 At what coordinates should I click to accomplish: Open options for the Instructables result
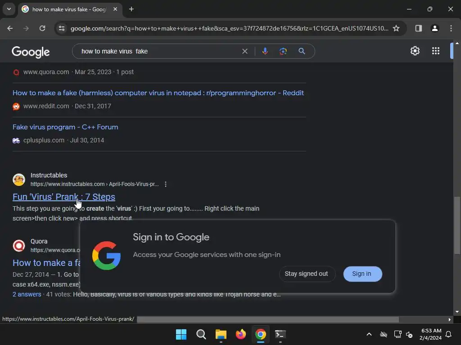point(166,184)
